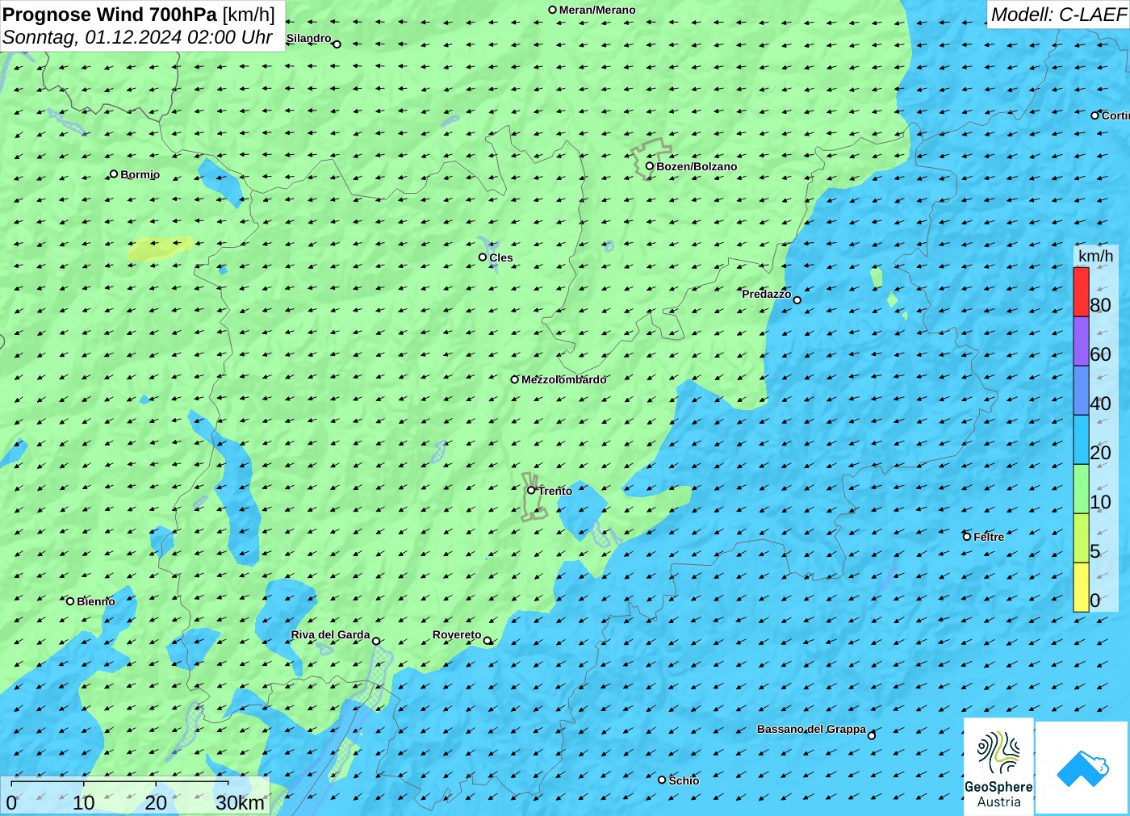The image size is (1130, 816).
Task: Click the Bienno location marker
Action: [70, 600]
